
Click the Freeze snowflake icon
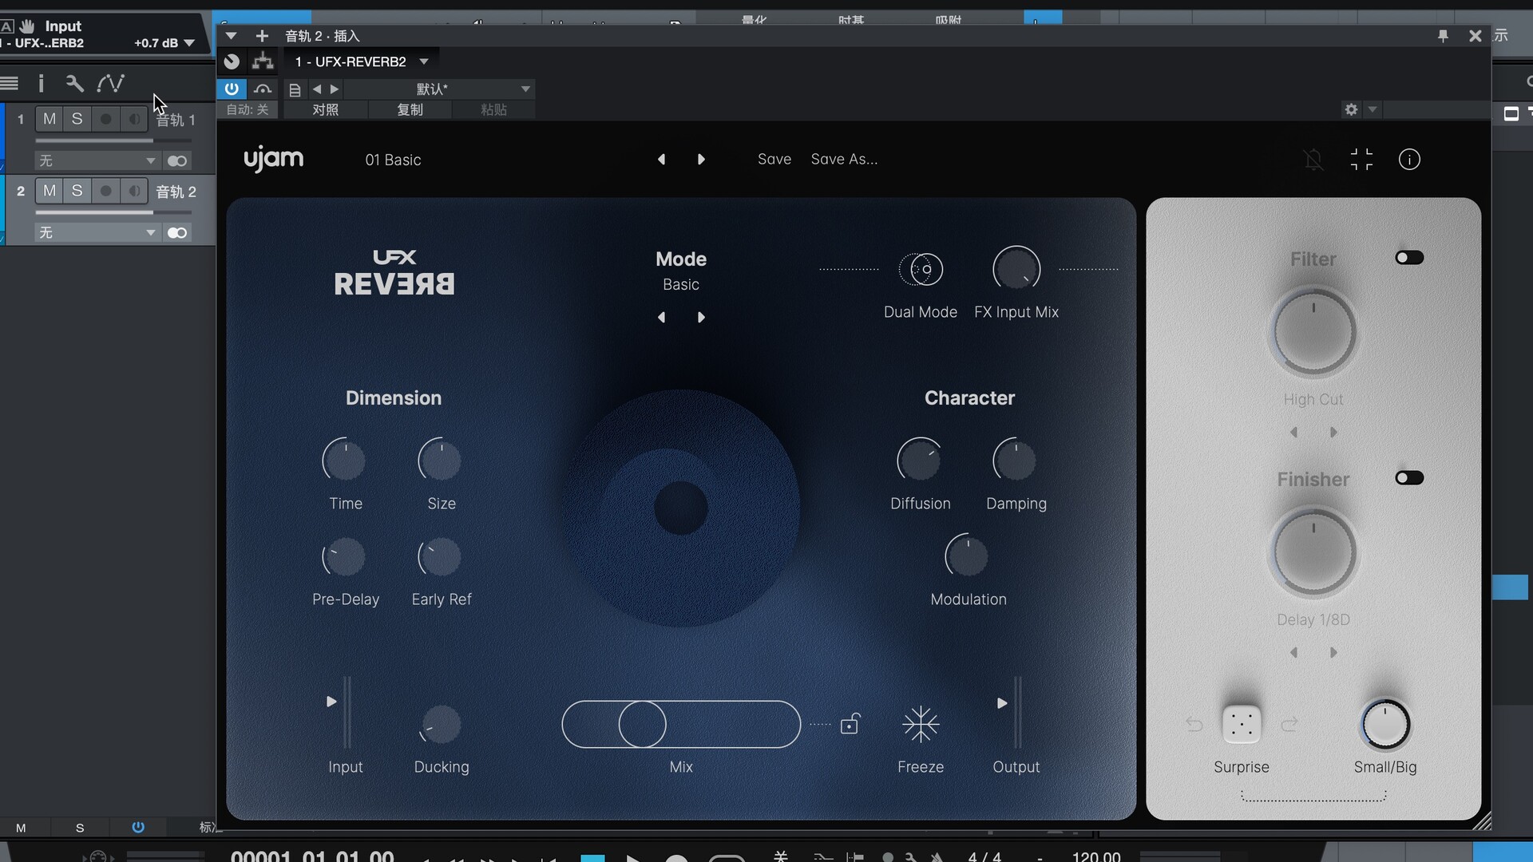(x=921, y=724)
